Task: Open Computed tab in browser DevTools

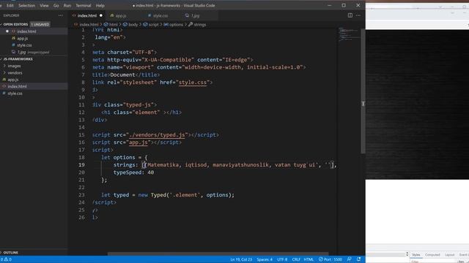Action: pyautogui.click(x=432, y=255)
